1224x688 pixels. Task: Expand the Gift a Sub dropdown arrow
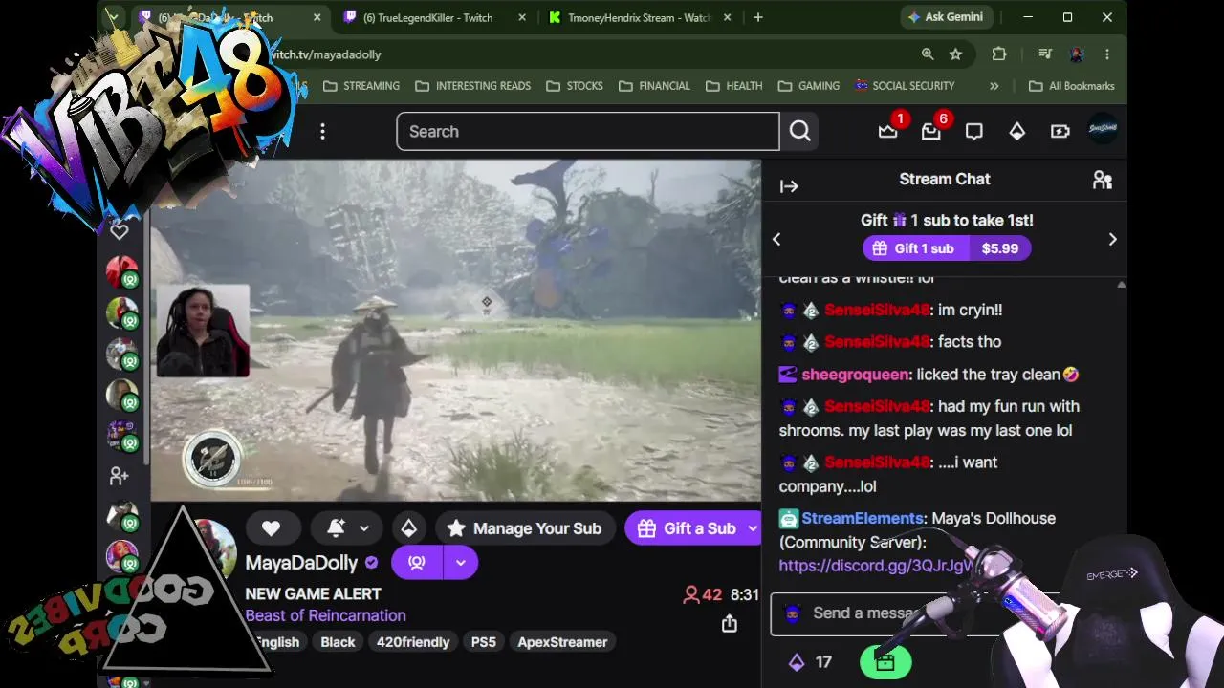tap(753, 528)
